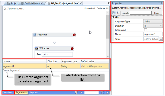Click Collapse All in the designer
This screenshot has width=165, height=96.
coord(103,9)
